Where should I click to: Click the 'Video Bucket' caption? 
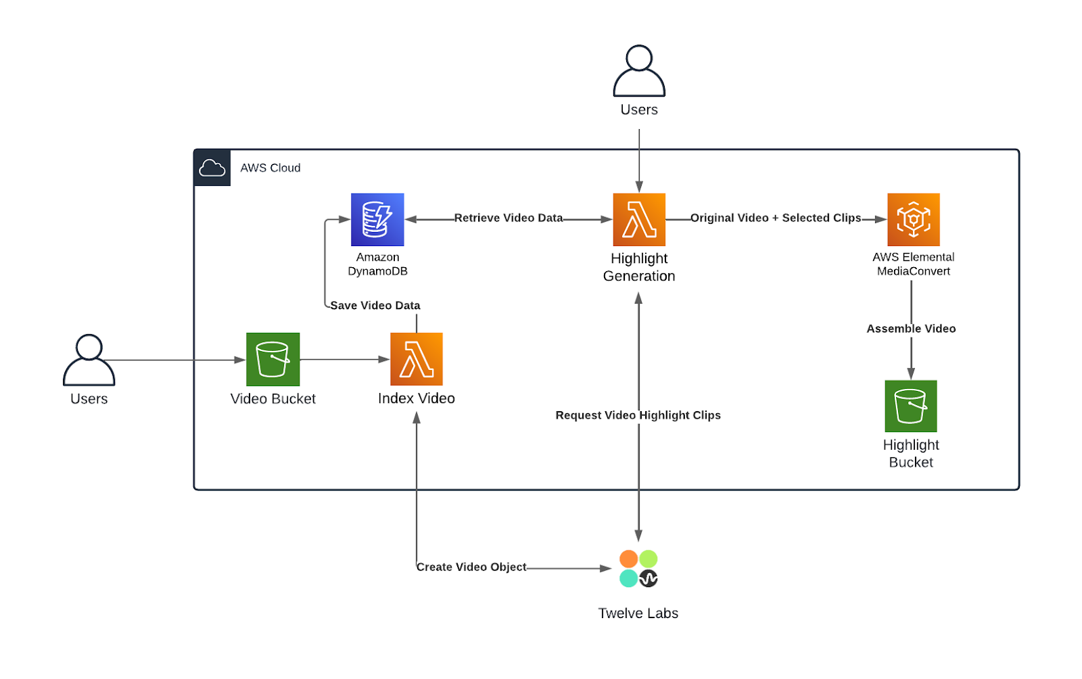pyautogui.click(x=273, y=399)
